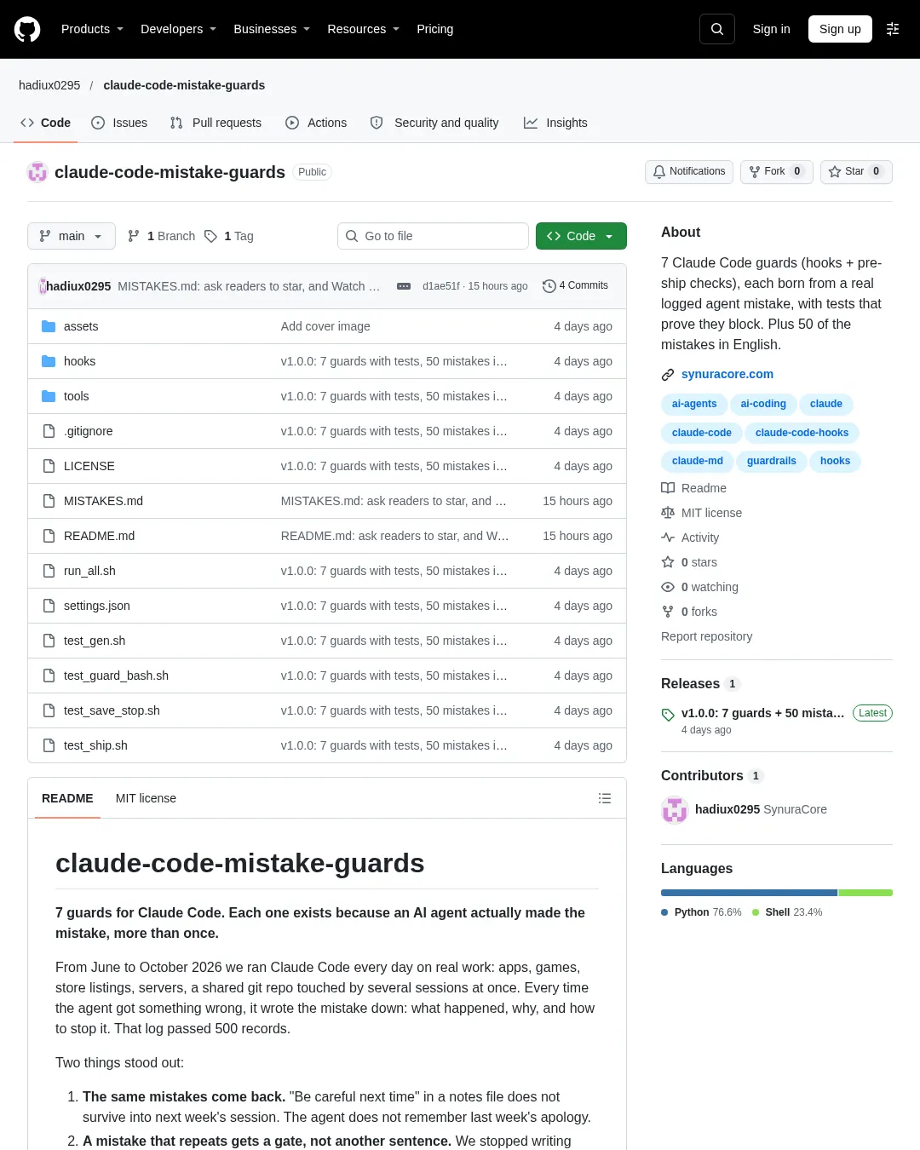
Task: Open the MISTAKES.md file
Action: [103, 501]
